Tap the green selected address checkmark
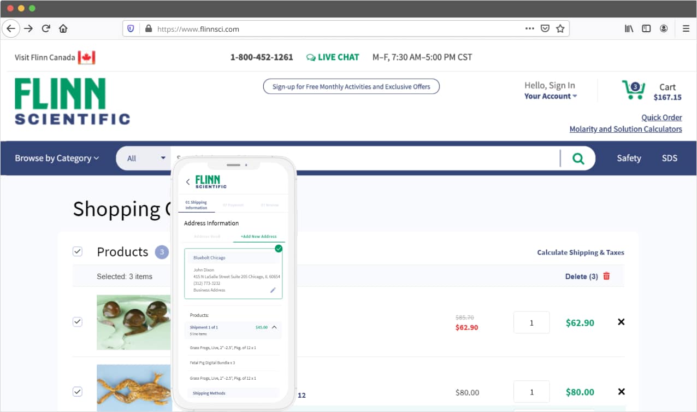Screen dimensions: 697x412 (x=279, y=249)
